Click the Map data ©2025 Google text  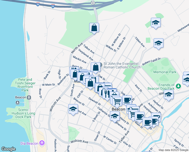click(x=174, y=150)
